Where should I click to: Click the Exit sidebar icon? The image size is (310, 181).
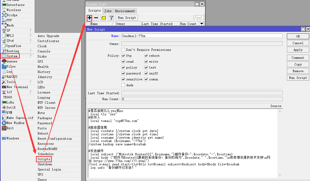4,128
